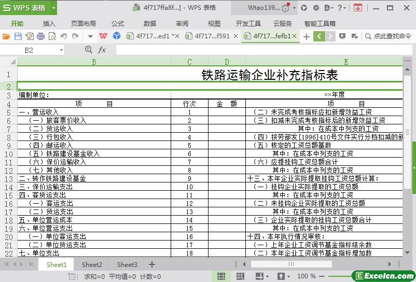Image resolution: width=416 pixels, height=282 pixels.
Task: Expand the WPS 表格 application menu arrow
Action: (x=53, y=8)
